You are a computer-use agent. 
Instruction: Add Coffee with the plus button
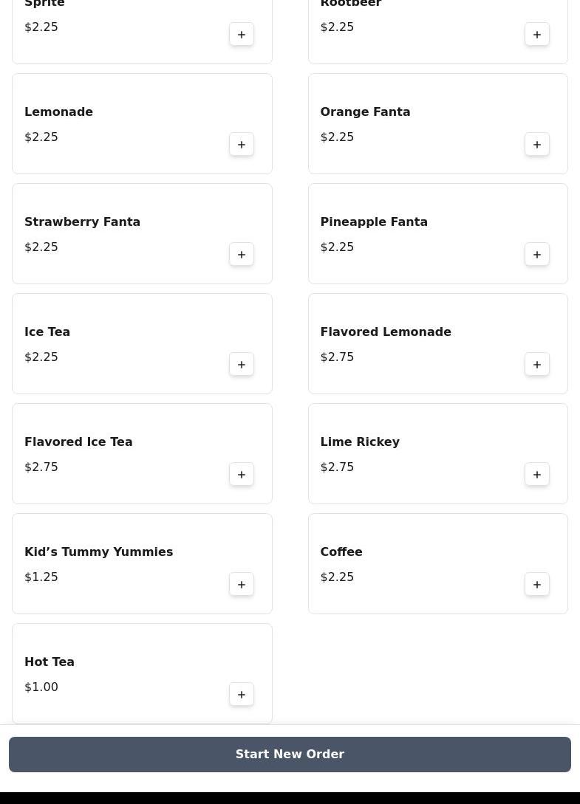pos(537,585)
